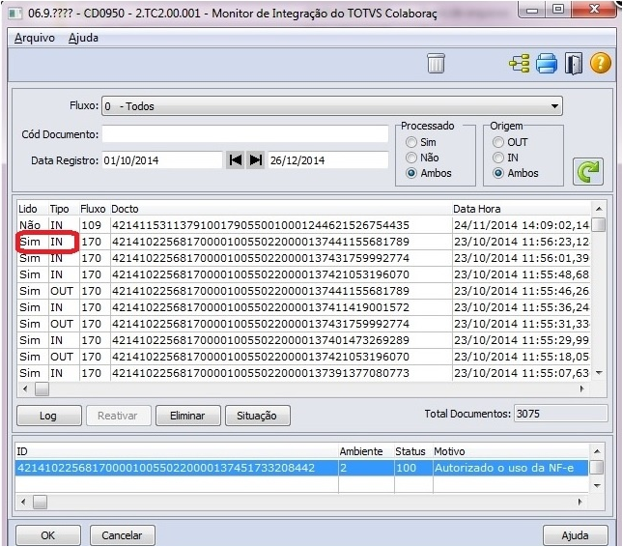Screen dimensions: 622x547
Task: Select OUT row dated 23/10/2014 11:55:31
Action: tap(304, 324)
